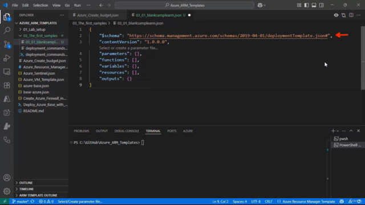Click the open changes icon in editor toolbar

343,15
